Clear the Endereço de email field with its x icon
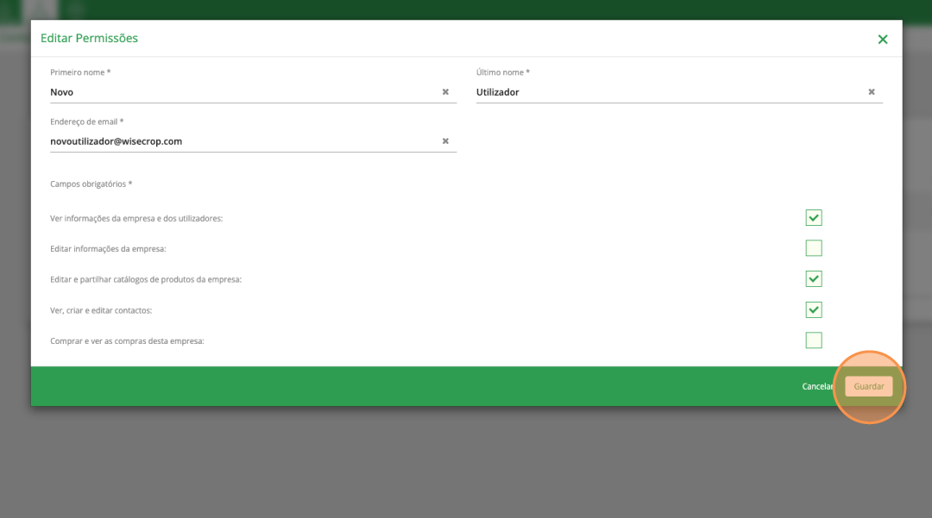 tap(445, 141)
